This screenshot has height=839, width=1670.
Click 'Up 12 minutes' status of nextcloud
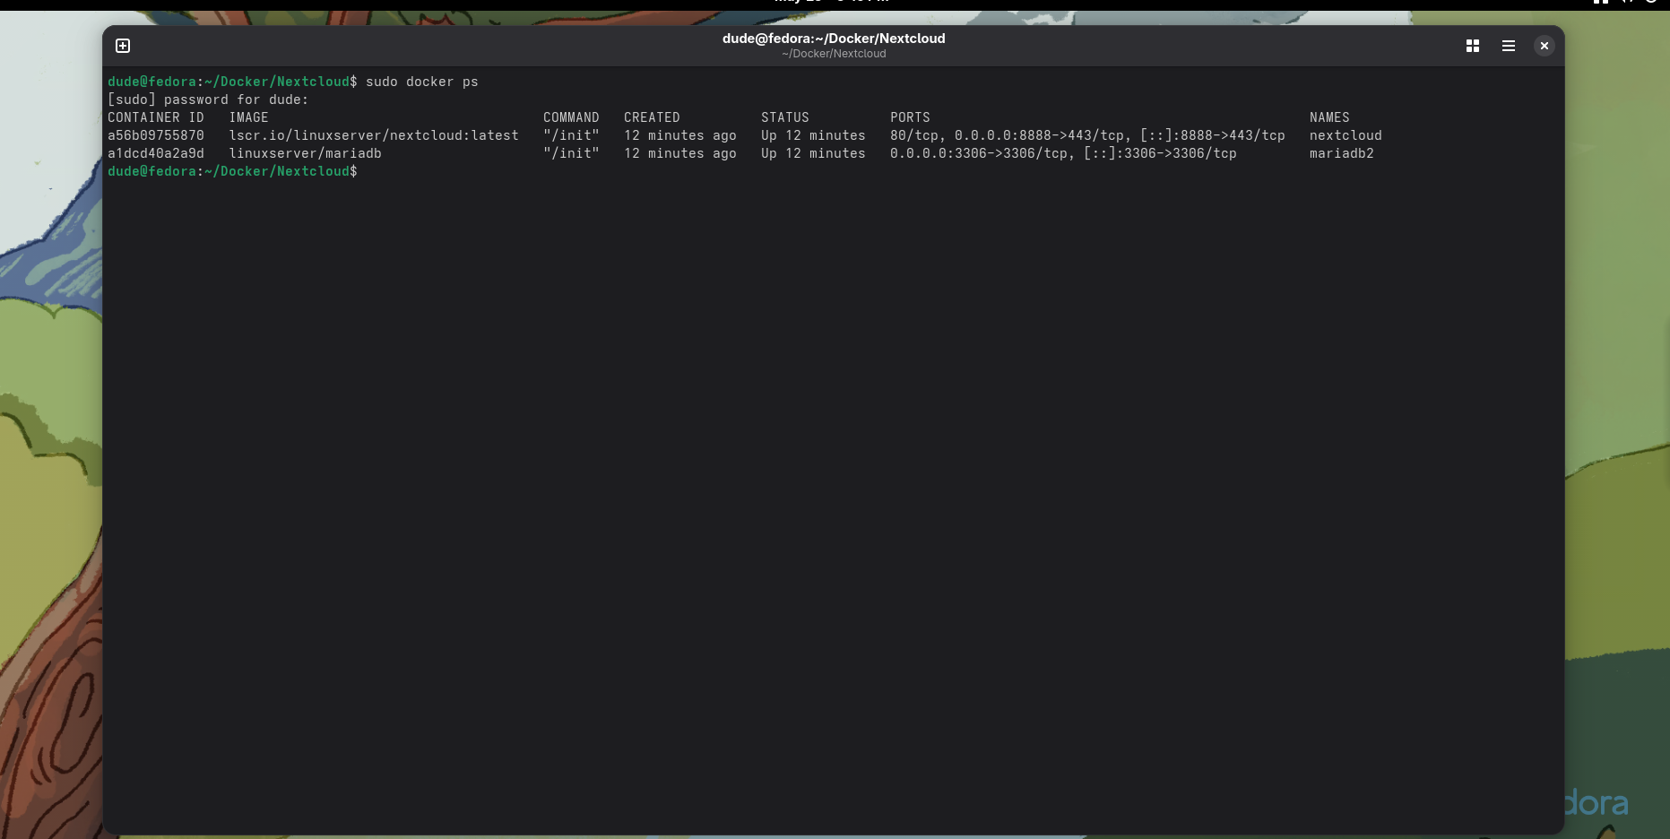[x=813, y=135]
